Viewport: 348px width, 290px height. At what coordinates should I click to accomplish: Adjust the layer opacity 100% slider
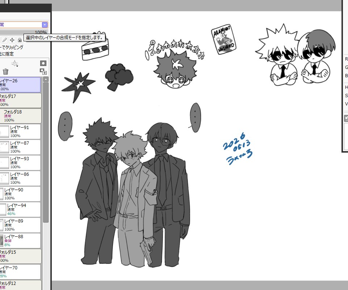point(24,32)
